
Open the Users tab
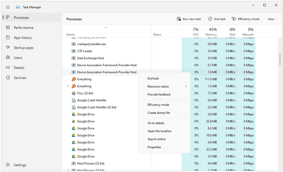32,58
